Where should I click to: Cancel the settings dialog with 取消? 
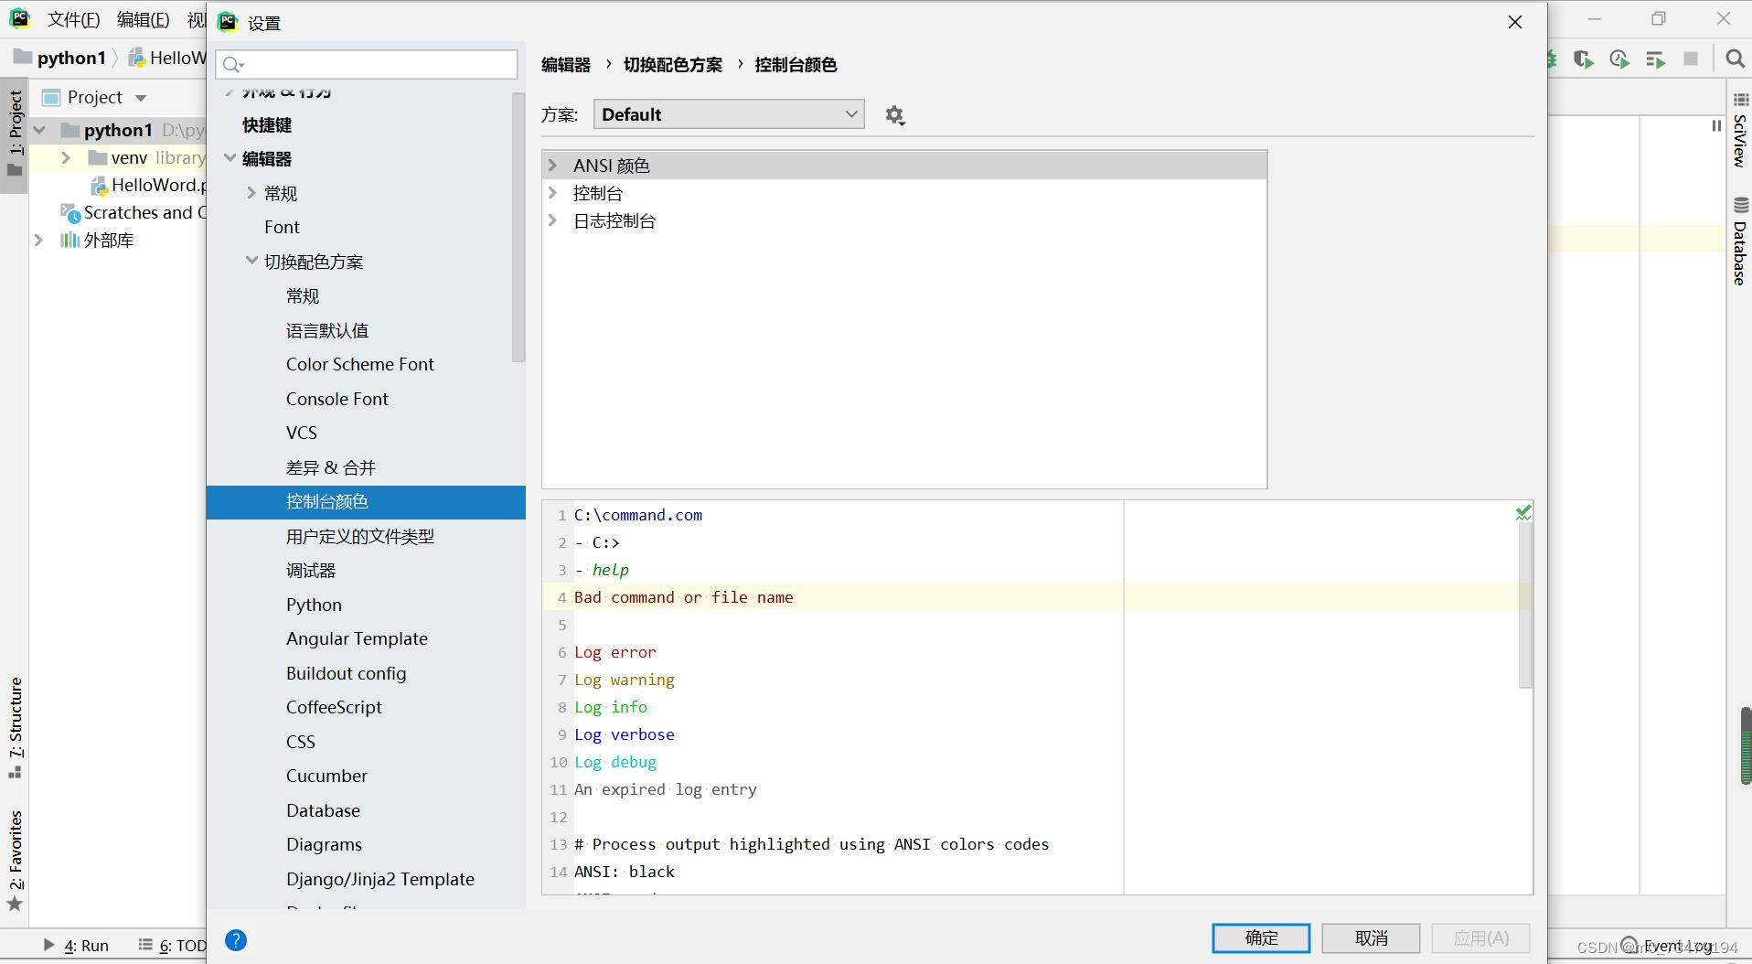click(x=1371, y=938)
